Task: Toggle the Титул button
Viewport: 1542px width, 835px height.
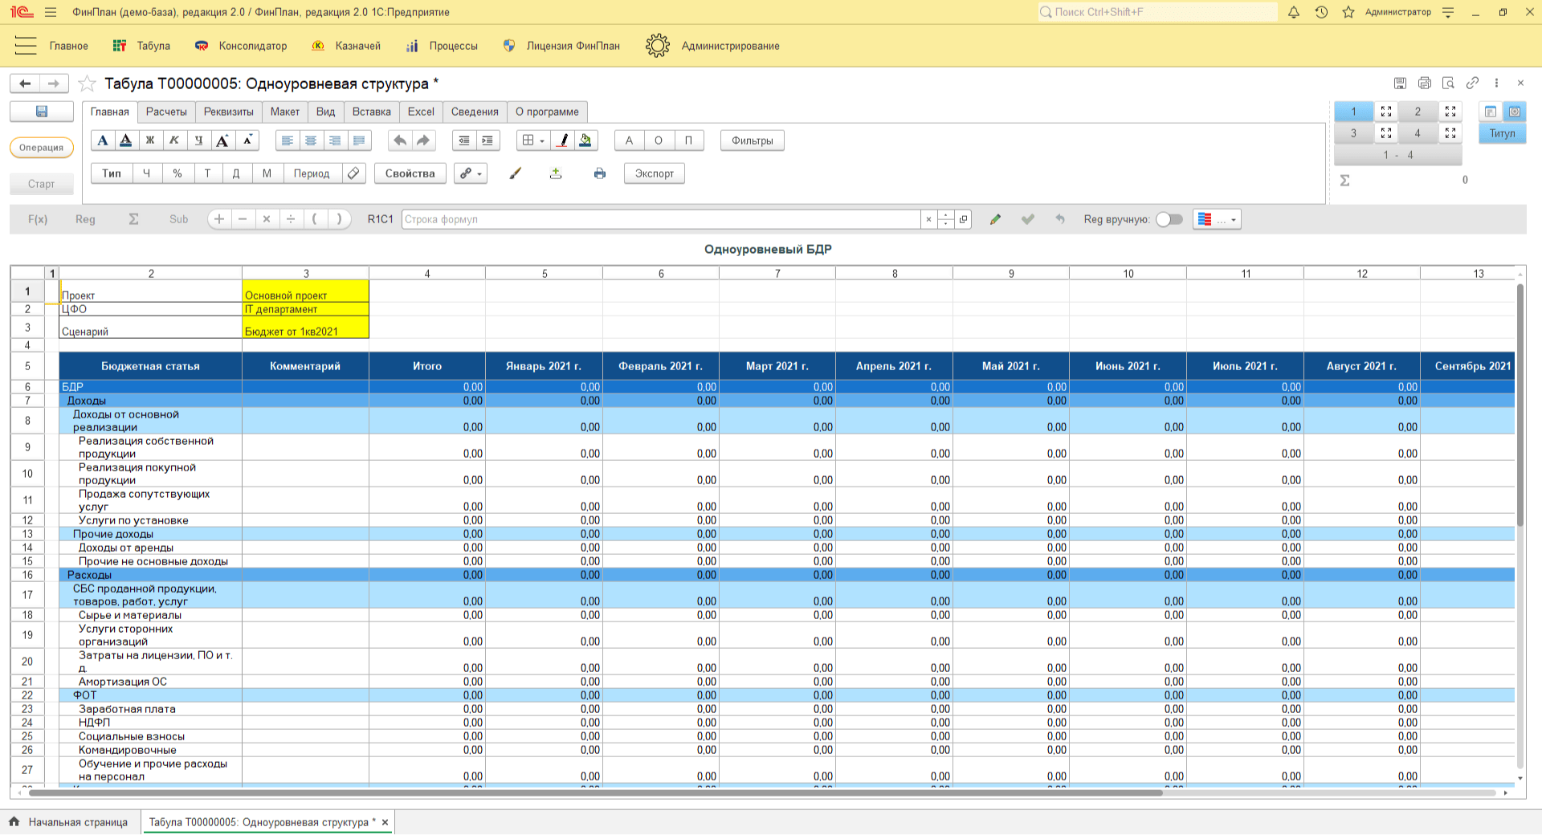Action: tap(1502, 133)
